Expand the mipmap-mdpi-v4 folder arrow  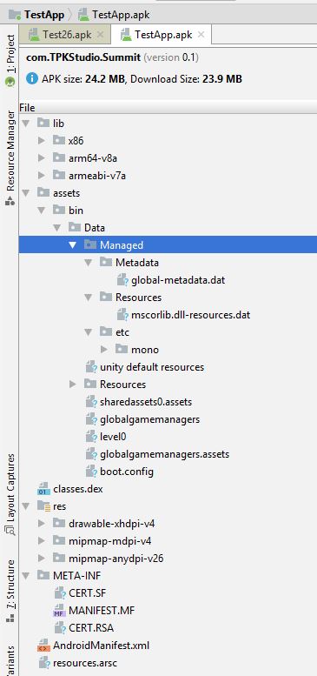coord(42,541)
